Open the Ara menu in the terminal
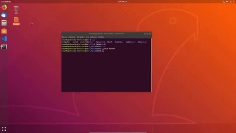The width and height of the screenshot is (236, 133). pos(87,37)
